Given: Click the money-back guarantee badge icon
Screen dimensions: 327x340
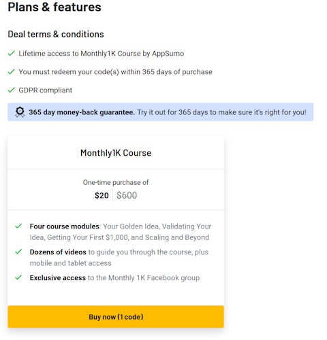Looking at the screenshot, I should point(20,112).
